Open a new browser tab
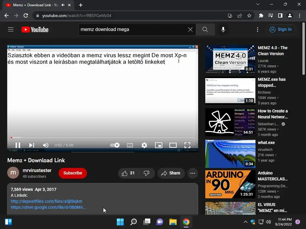Viewport: 306px width, 229px height. (x=81, y=5)
